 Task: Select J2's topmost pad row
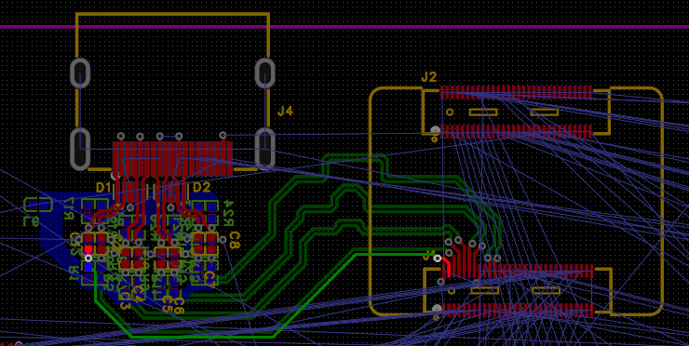517,92
